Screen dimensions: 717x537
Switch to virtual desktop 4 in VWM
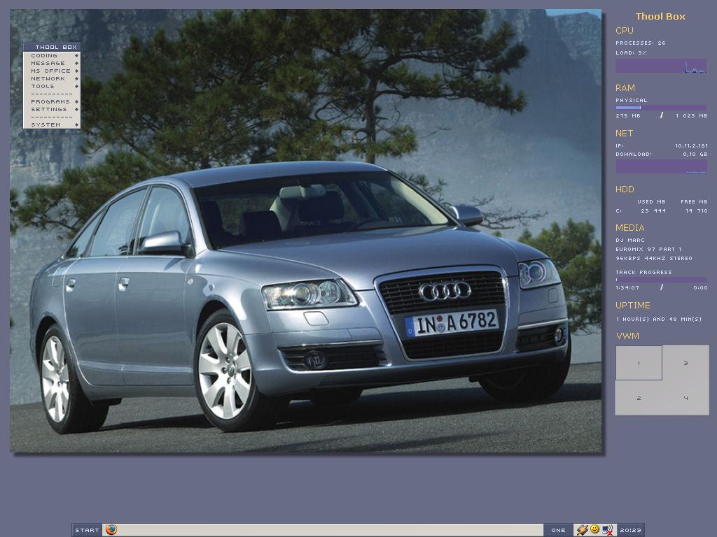point(685,398)
